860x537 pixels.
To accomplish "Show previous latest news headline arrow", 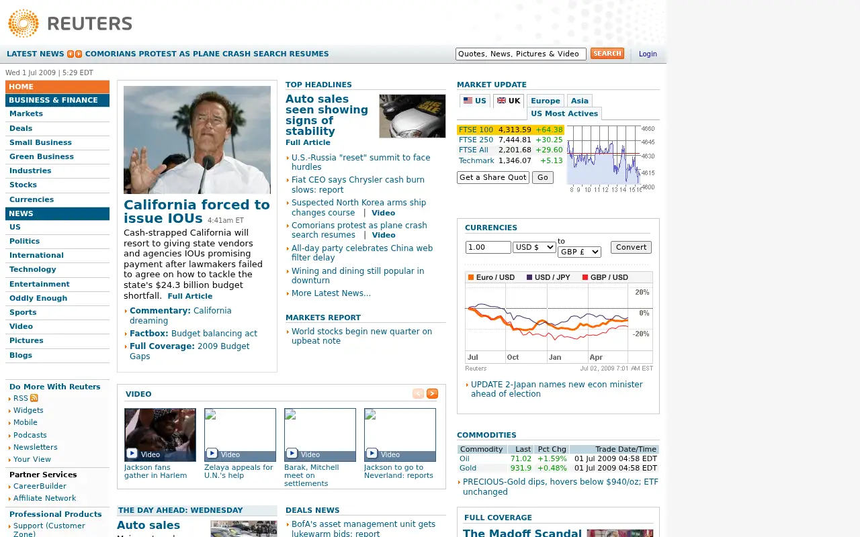I will 71,54.
